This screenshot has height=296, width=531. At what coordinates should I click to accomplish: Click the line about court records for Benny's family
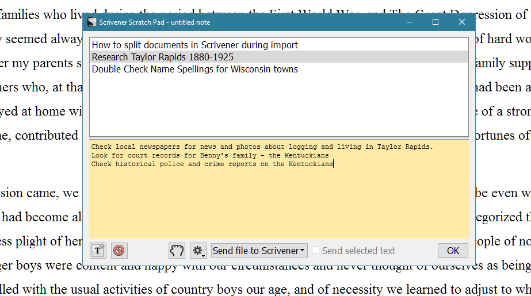tap(210, 156)
